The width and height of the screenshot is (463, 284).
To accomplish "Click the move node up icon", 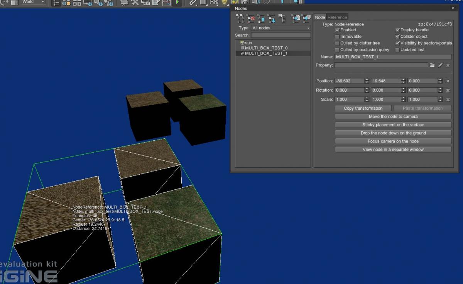I will (x=261, y=18).
